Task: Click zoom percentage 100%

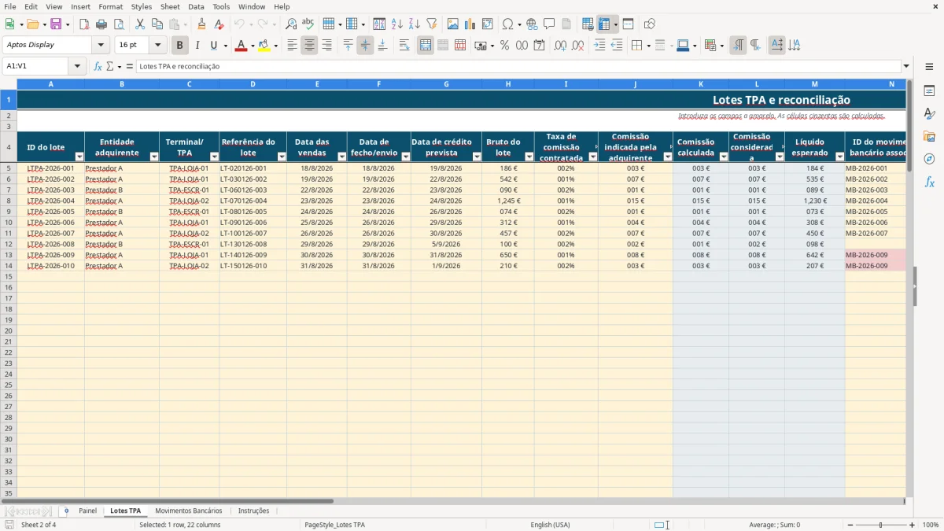Action: pos(931,525)
